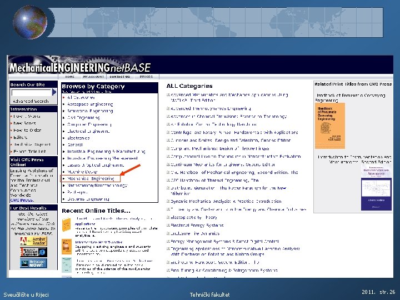
Task: Open CRC Handbook of Mechanical Engineering title
Action: 234,172
